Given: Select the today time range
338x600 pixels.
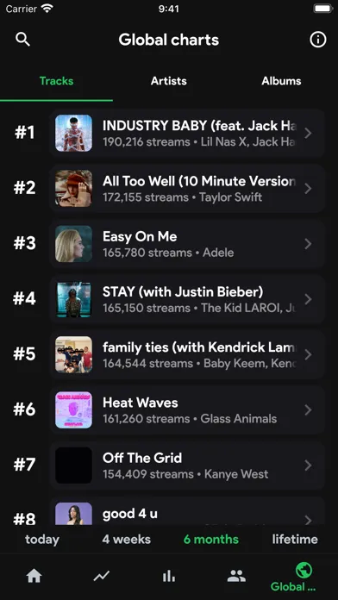Looking at the screenshot, I should click(42, 540).
